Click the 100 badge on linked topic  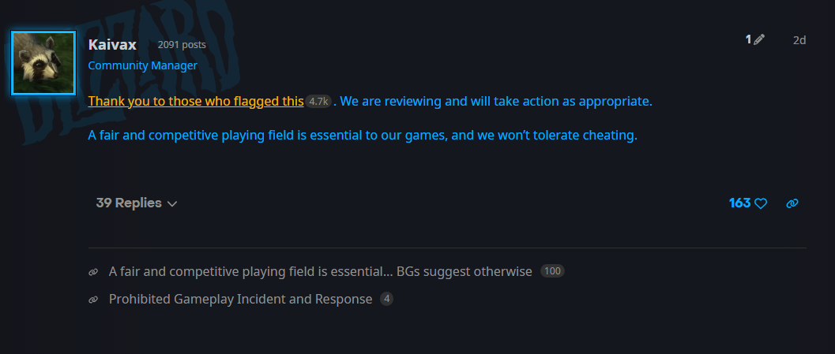(552, 271)
